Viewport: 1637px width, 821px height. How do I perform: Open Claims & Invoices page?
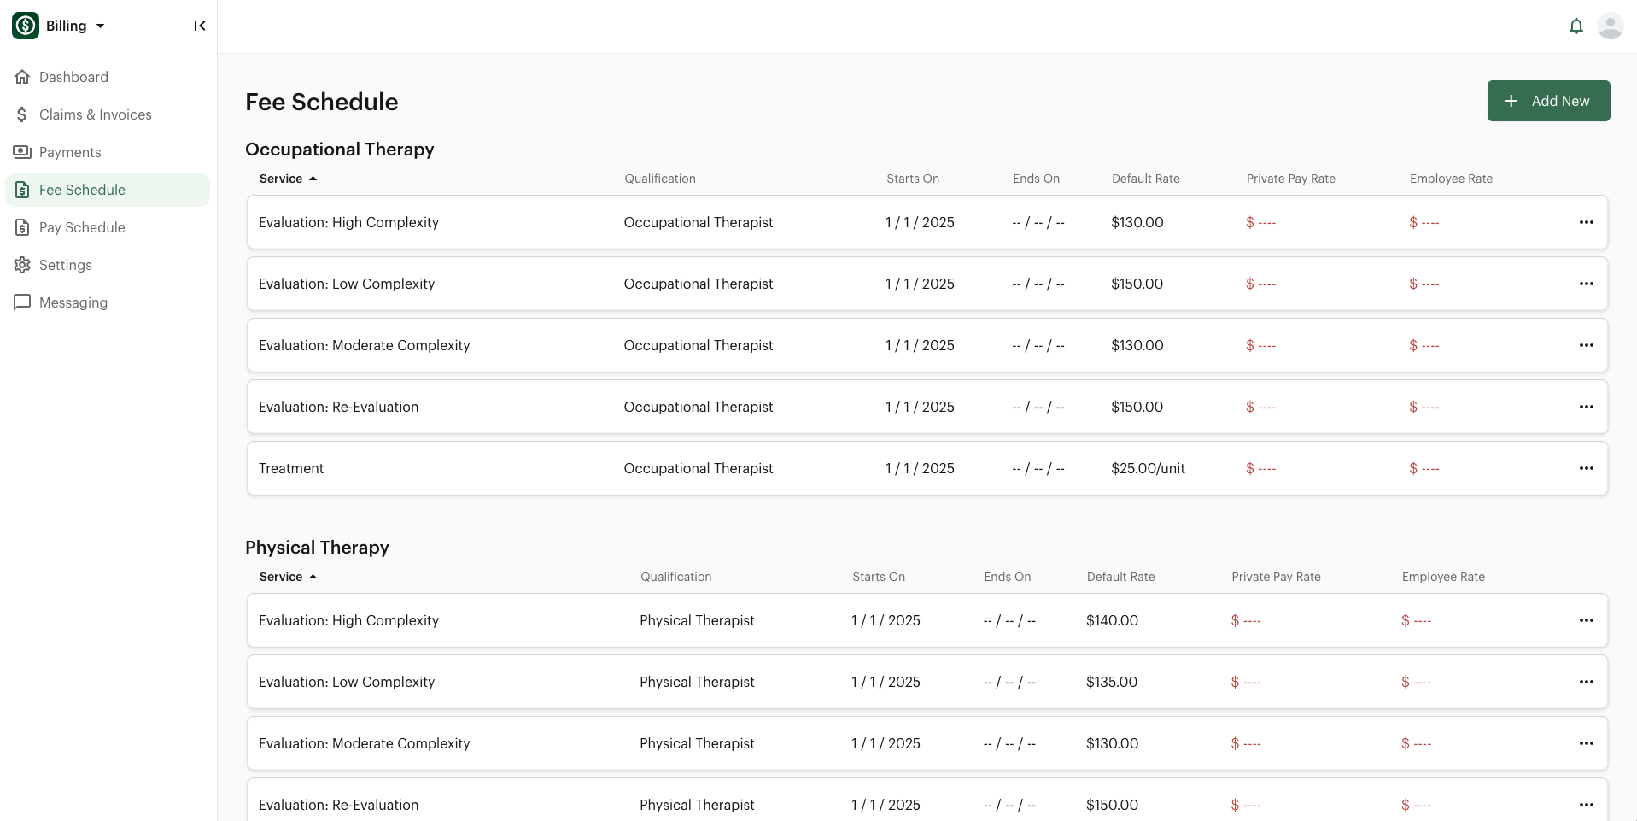(x=95, y=114)
